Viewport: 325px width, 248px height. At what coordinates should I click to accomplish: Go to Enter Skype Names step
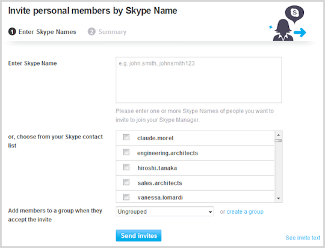point(48,32)
